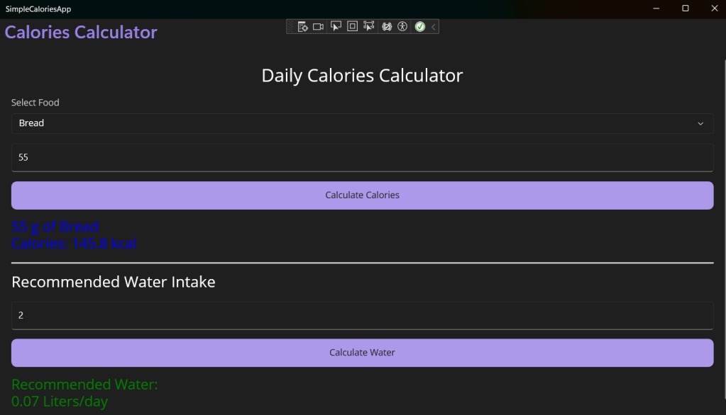Click the Calculate Calories button
Viewport: 726px width, 415px height.
click(362, 195)
